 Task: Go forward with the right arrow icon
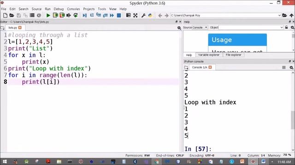[166, 15]
